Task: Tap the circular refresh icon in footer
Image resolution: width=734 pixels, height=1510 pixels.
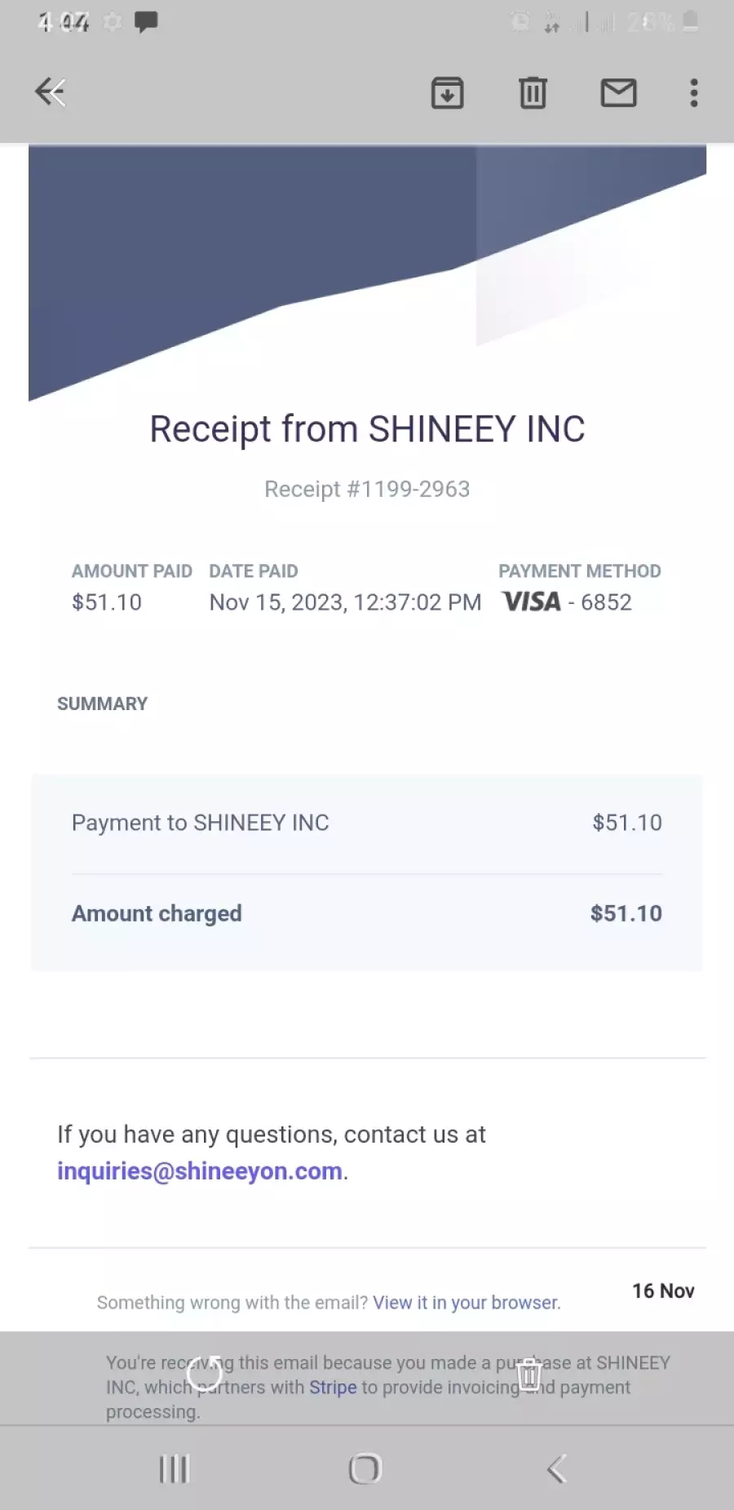Action: coord(204,1375)
